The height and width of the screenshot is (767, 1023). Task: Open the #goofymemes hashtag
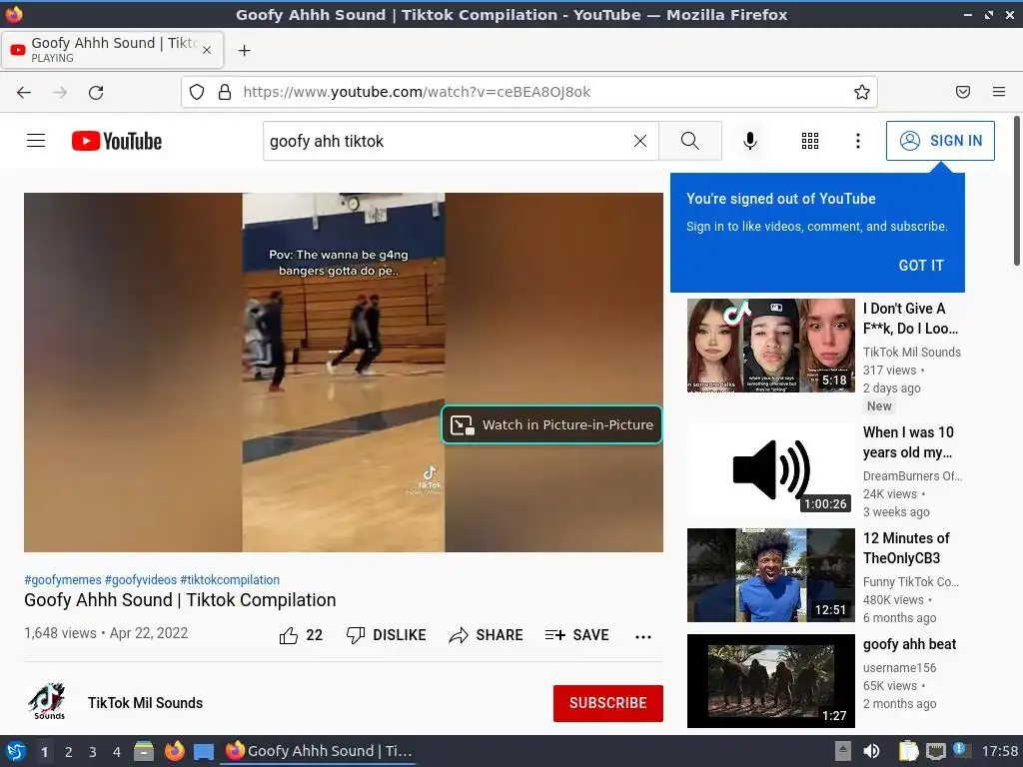pos(63,580)
